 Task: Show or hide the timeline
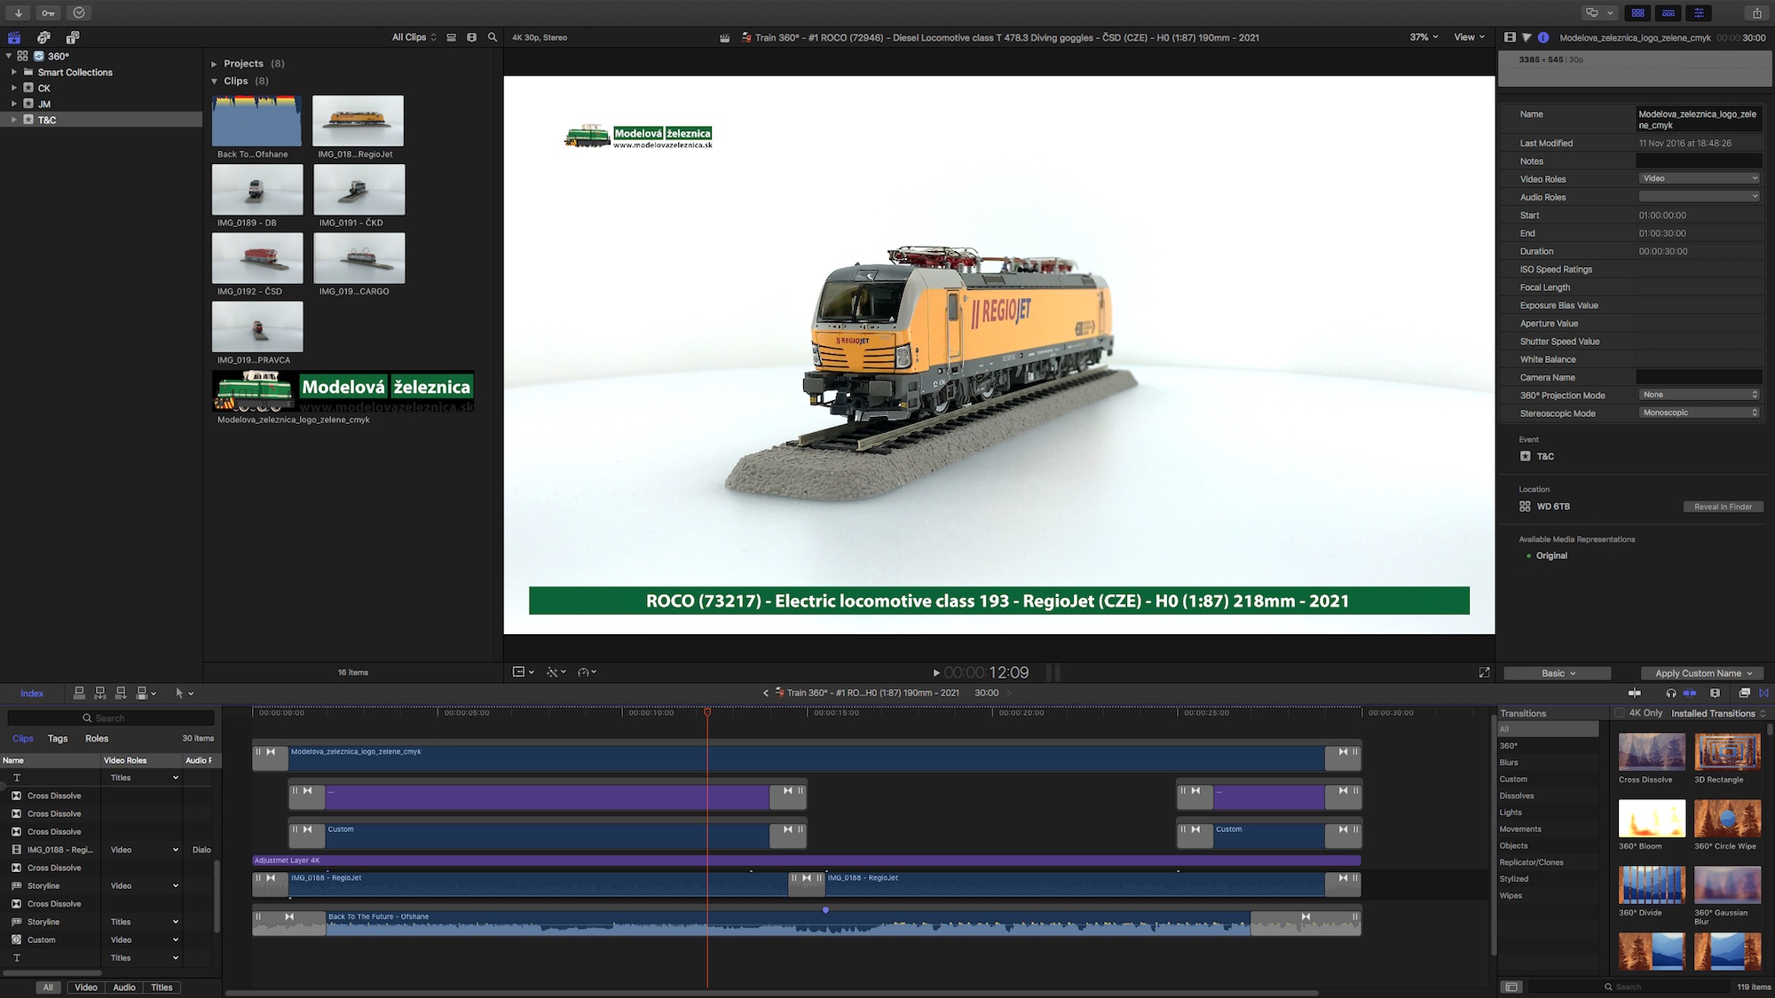click(x=1668, y=12)
